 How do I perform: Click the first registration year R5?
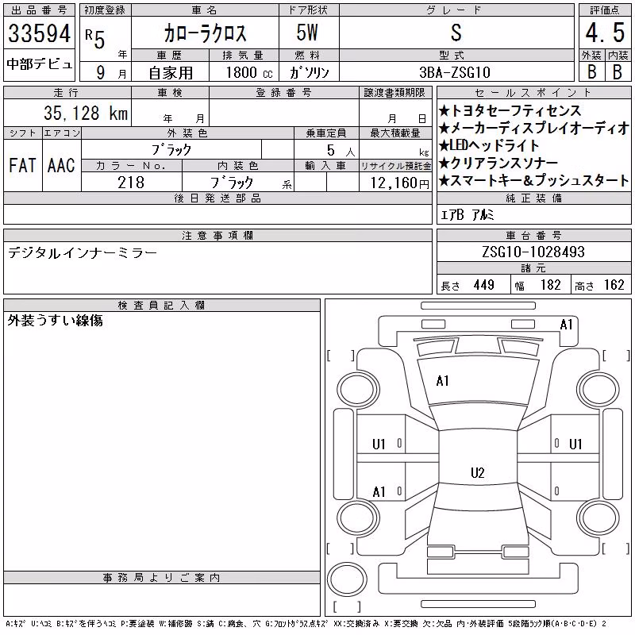(x=95, y=39)
